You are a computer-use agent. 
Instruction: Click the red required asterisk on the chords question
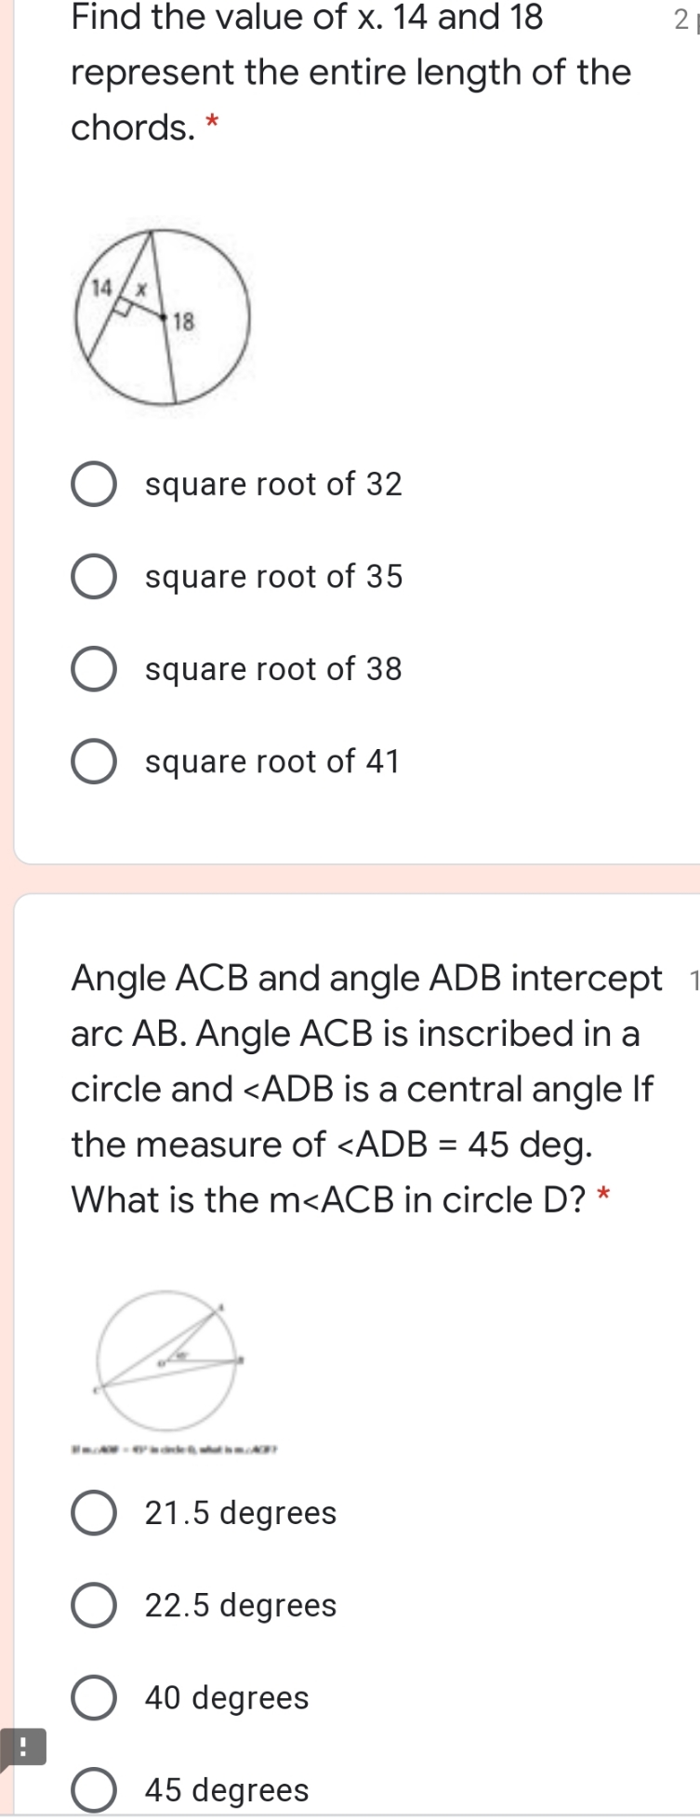213,126
